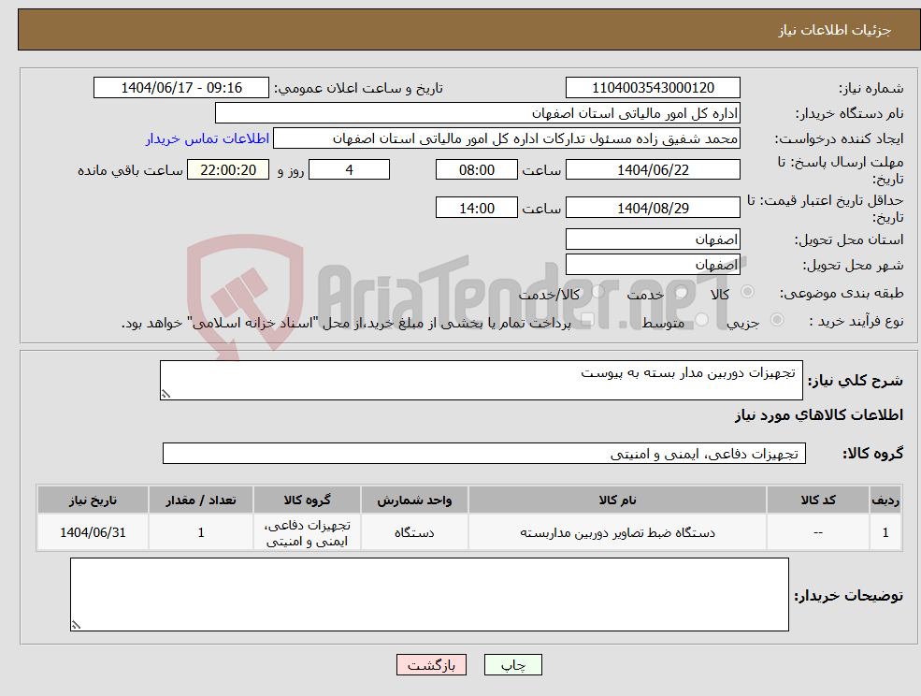Select the کالا radio option

(x=746, y=292)
